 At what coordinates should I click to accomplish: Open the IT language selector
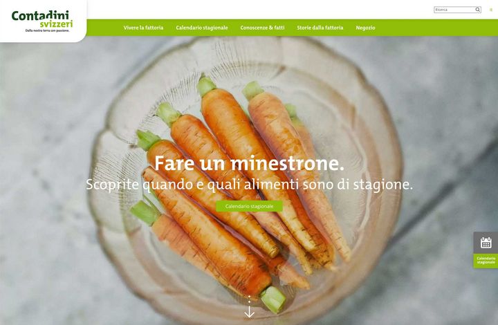[491, 10]
